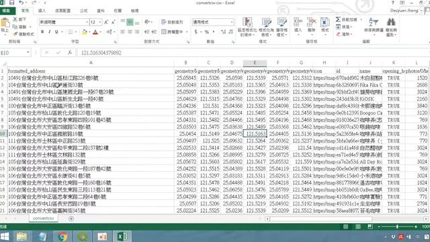
Task: Open the font size 12 dropdown
Action: [100, 22]
